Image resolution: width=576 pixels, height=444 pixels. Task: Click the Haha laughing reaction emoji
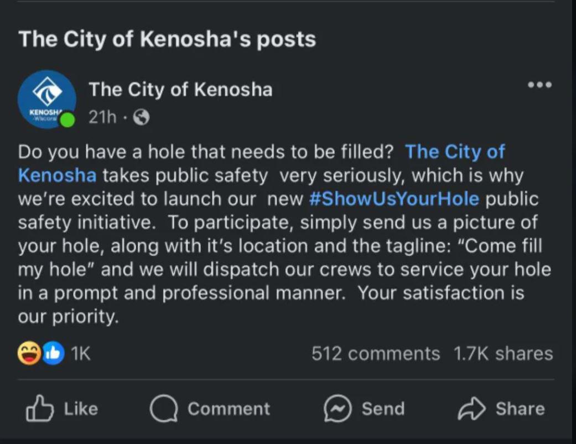(x=28, y=354)
